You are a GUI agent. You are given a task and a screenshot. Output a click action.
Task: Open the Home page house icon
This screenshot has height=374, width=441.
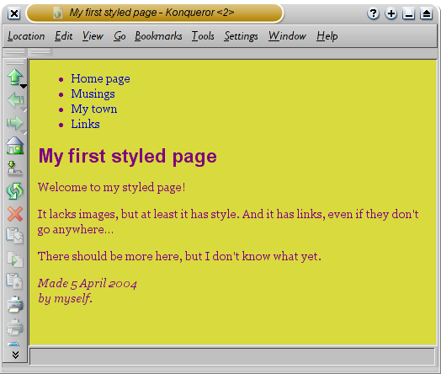pyautogui.click(x=15, y=146)
